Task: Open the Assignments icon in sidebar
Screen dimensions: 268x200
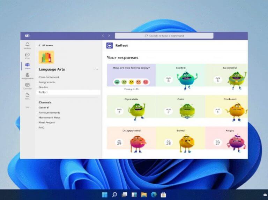Action: (27, 76)
